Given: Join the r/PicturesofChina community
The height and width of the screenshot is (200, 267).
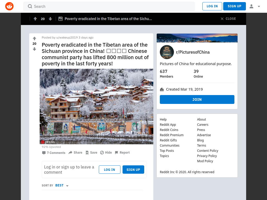Looking at the screenshot, I should (x=197, y=99).
